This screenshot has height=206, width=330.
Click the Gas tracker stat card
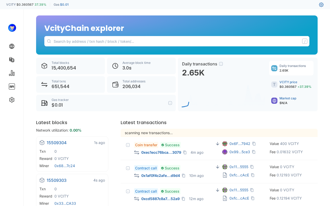pyautogui.click(x=106, y=103)
